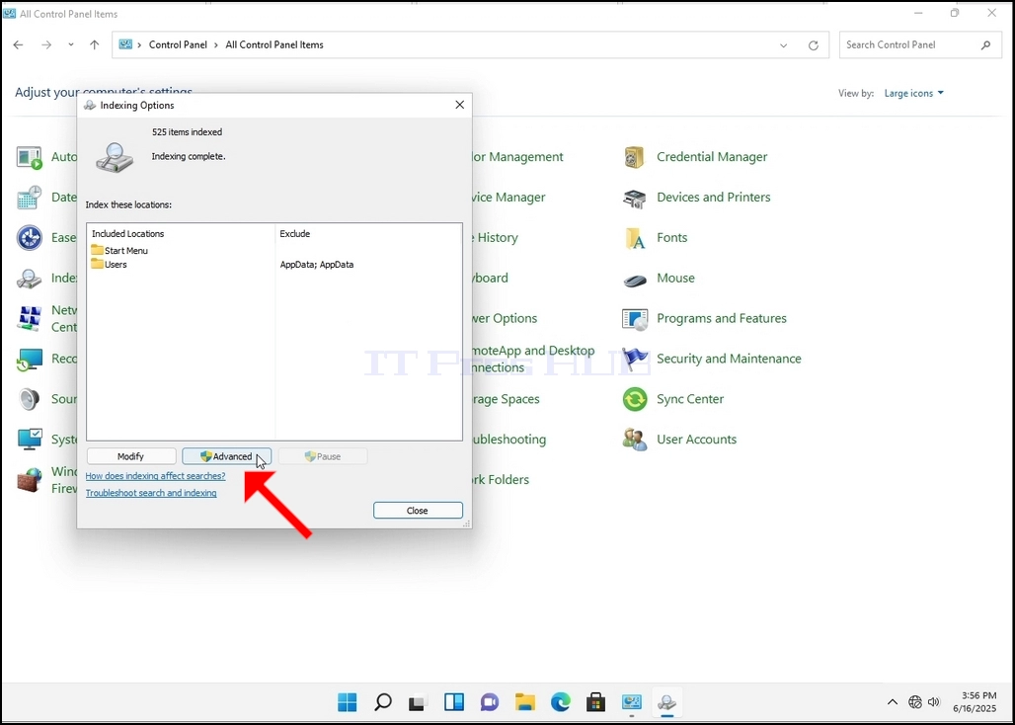Open Task View from the taskbar
Image resolution: width=1015 pixels, height=725 pixels.
pos(419,701)
